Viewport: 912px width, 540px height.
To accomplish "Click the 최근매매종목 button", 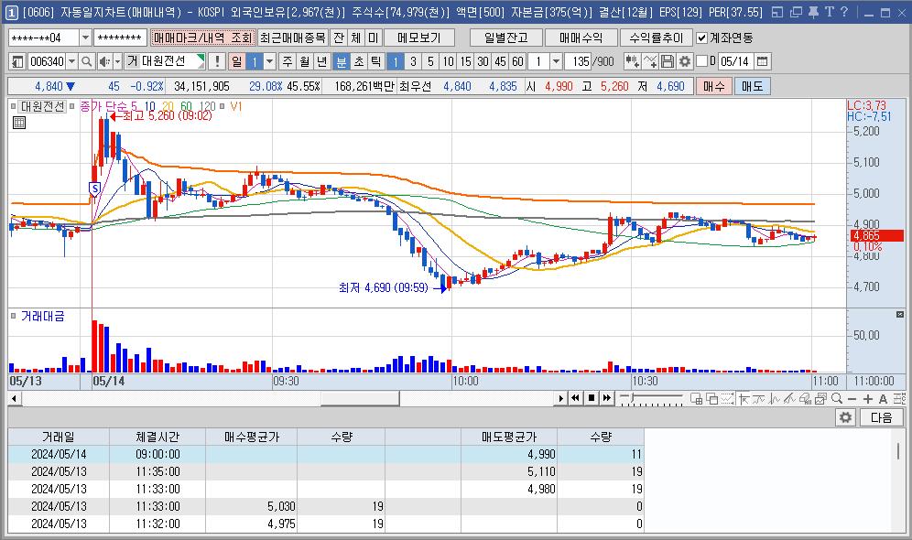I will click(293, 38).
